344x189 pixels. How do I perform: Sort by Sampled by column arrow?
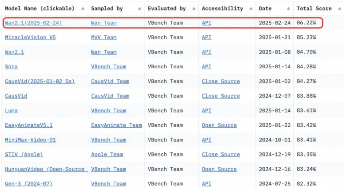point(140,9)
